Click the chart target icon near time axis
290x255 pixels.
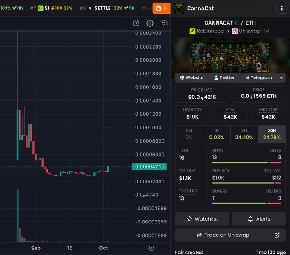(x=151, y=248)
